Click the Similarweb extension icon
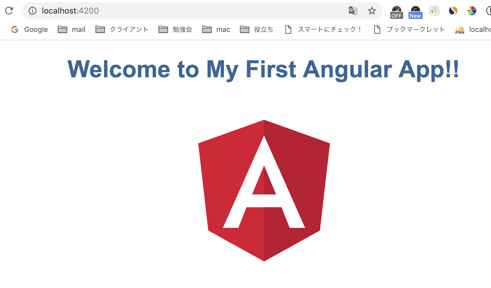 [453, 11]
